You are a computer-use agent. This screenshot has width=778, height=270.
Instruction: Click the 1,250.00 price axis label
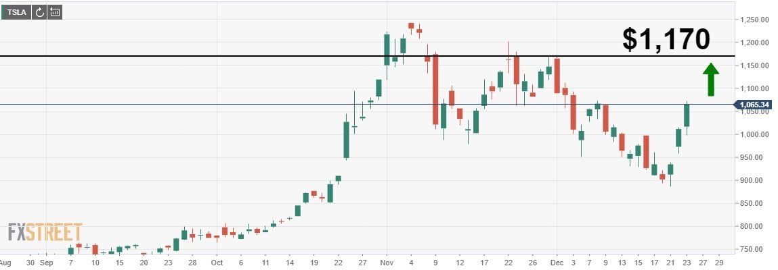pyautogui.click(x=755, y=20)
